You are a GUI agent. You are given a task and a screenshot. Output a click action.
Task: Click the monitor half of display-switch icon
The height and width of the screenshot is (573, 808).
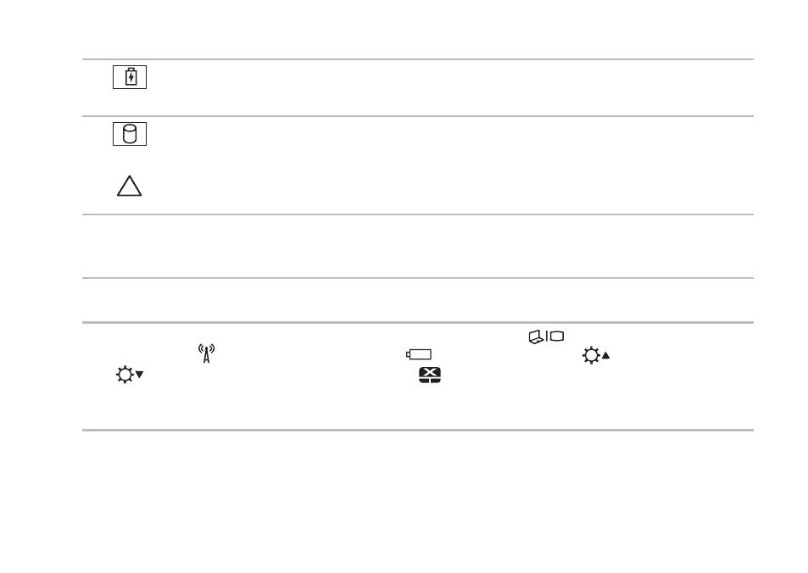tap(557, 337)
